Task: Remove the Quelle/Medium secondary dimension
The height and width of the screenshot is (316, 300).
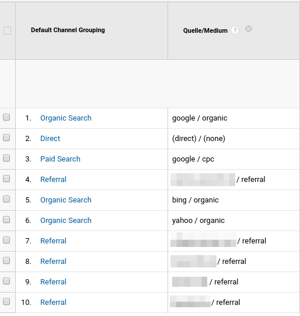Action: click(249, 29)
